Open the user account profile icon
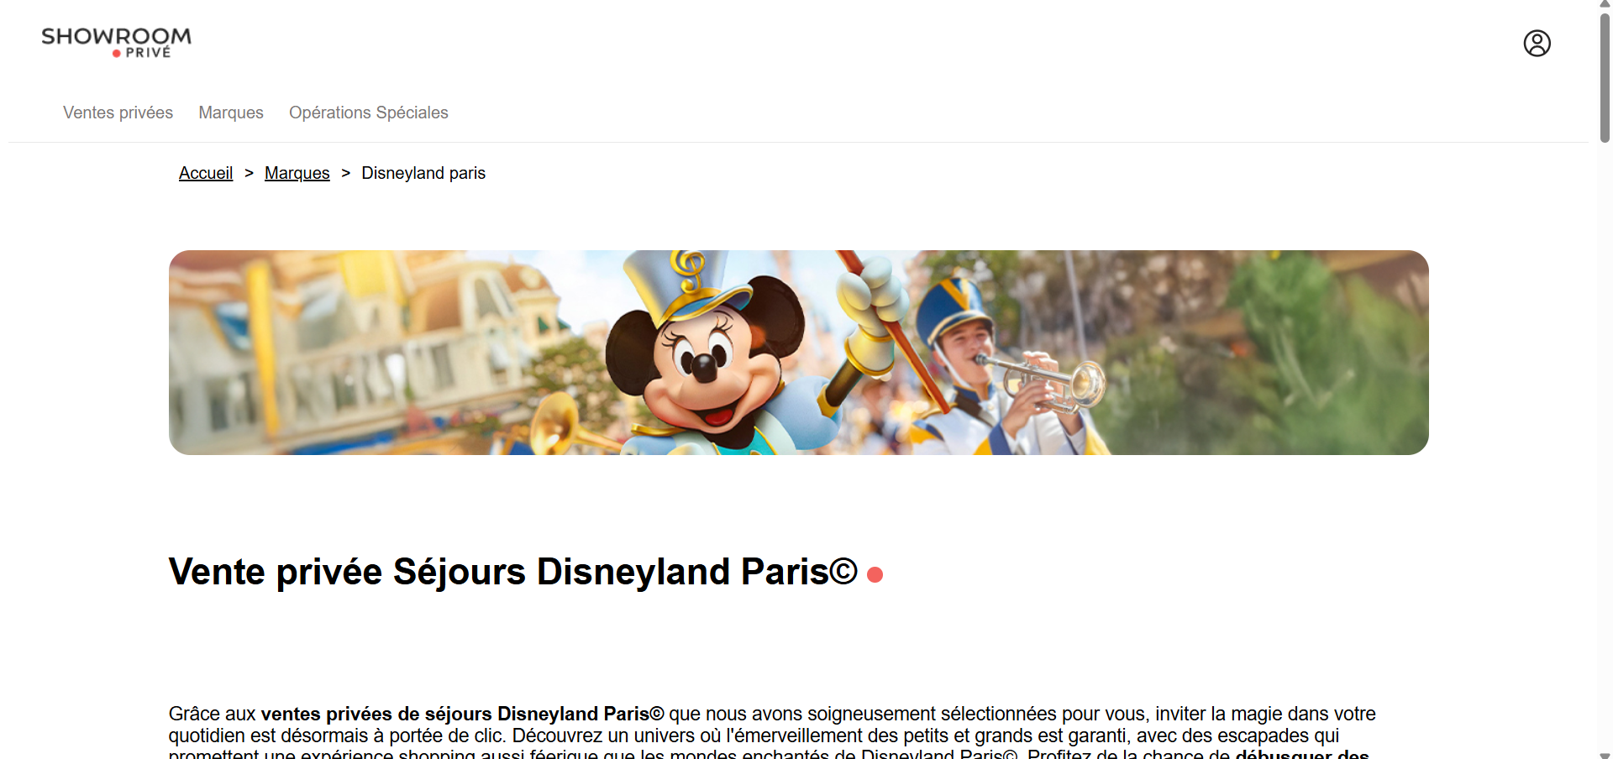Screen dimensions: 1613x759 (1537, 43)
